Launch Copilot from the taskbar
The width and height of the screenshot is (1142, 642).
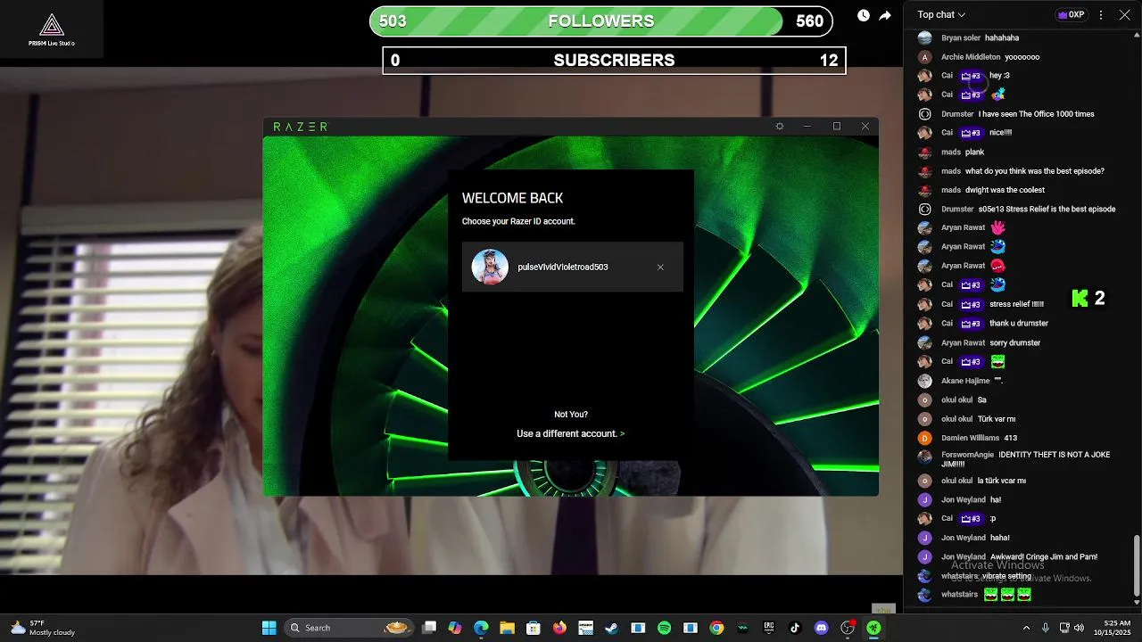click(455, 628)
